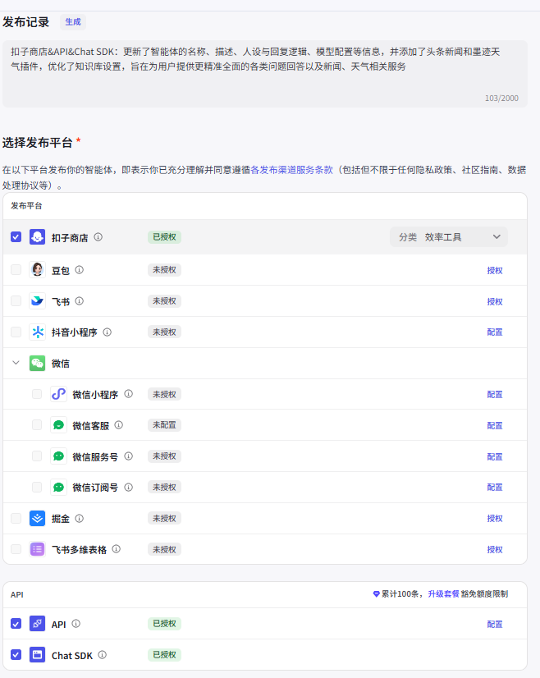Click the info icon next to 微信客服
The height and width of the screenshot is (678, 540).
click(119, 425)
